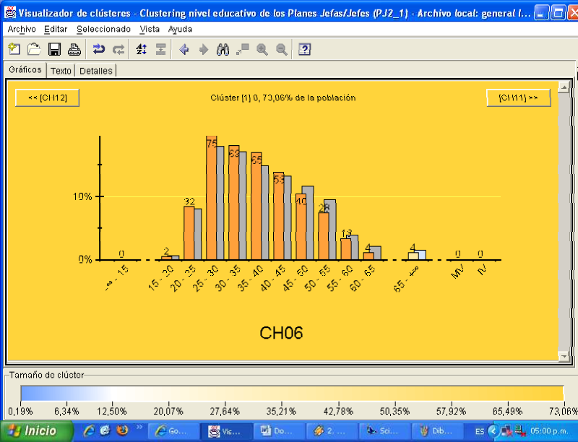Open search with the binoculars icon
Viewport: 578px width, 442px height.
223,49
